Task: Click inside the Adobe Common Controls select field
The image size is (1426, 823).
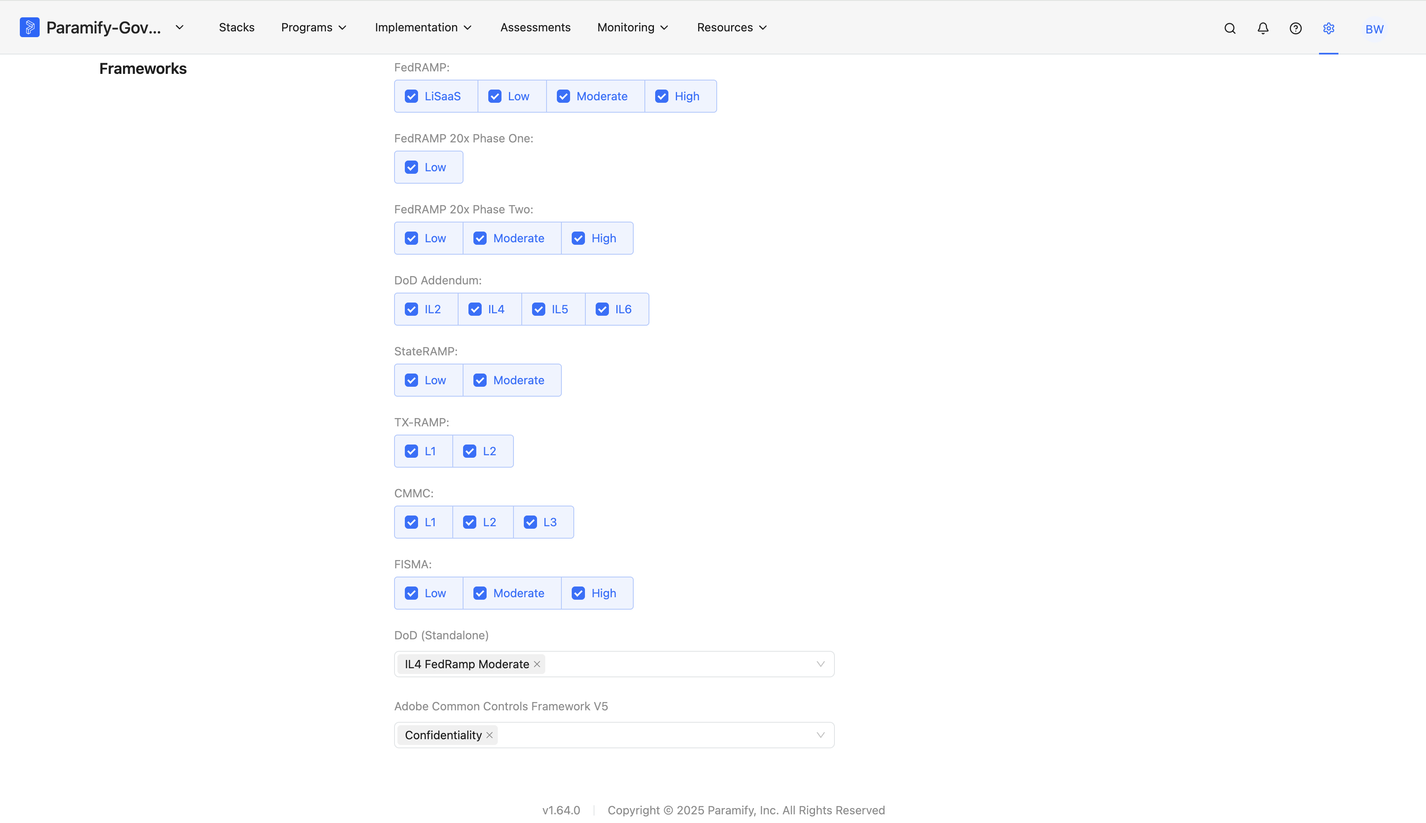Action: click(614, 735)
